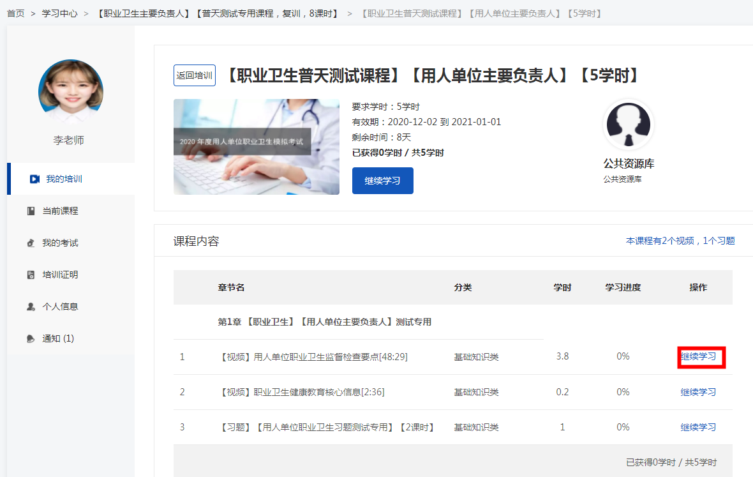
Task: Click the book icon beside 当前课程
Action: (x=31, y=211)
